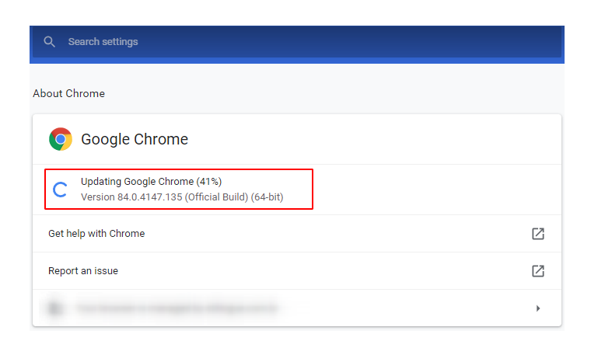Click the blurred browser managed text
This screenshot has width=591, height=355.
pos(175,308)
